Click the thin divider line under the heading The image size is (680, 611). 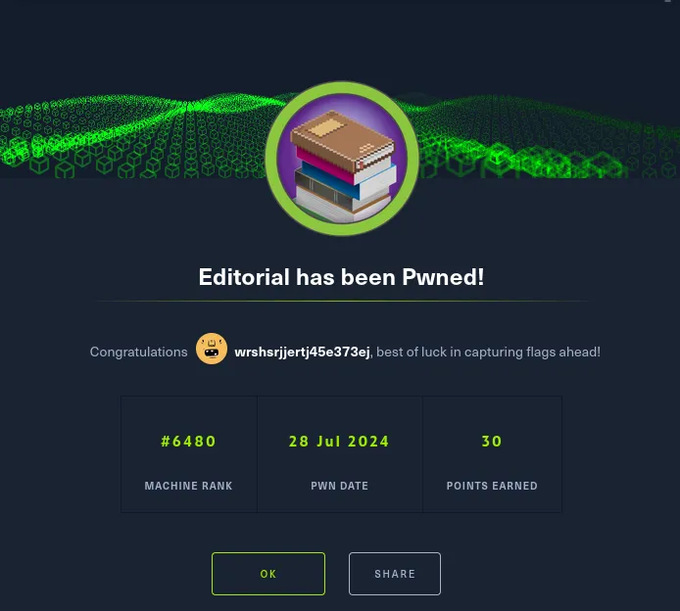(x=342, y=301)
